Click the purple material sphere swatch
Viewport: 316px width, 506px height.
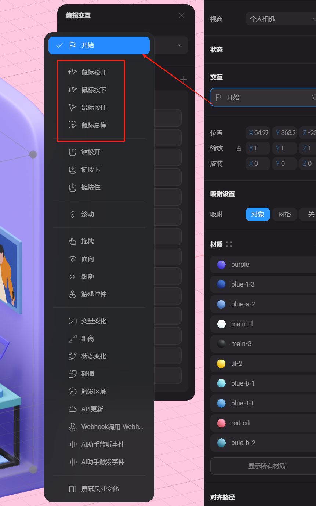[221, 265]
